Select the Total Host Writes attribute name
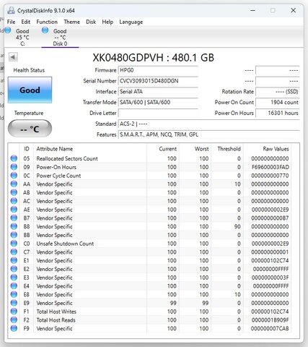The width and height of the screenshot is (308, 347). coord(56,312)
